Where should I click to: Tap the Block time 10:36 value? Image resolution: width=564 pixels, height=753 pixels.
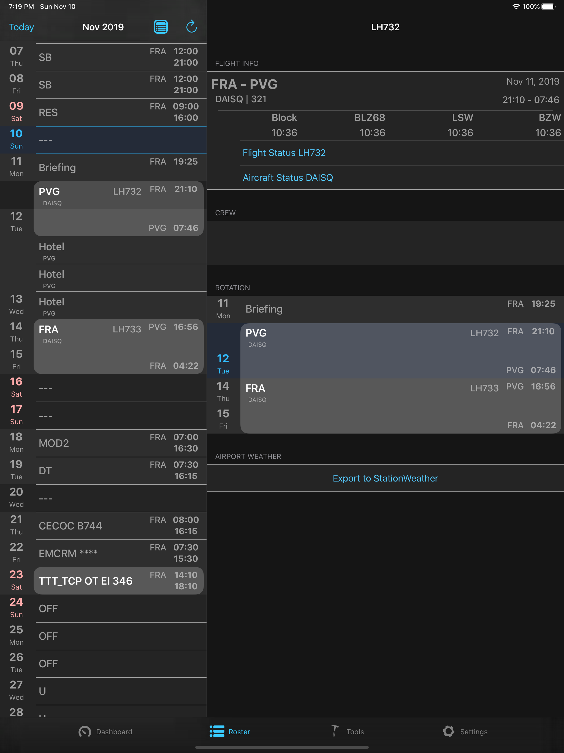[x=284, y=133]
